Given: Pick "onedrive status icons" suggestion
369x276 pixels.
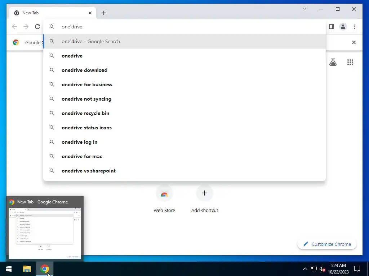Looking at the screenshot, I should click(185, 128).
